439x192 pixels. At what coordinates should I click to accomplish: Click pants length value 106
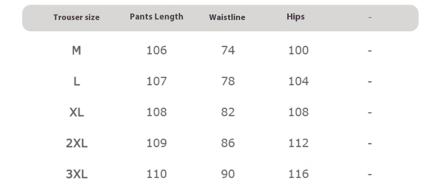[156, 50]
